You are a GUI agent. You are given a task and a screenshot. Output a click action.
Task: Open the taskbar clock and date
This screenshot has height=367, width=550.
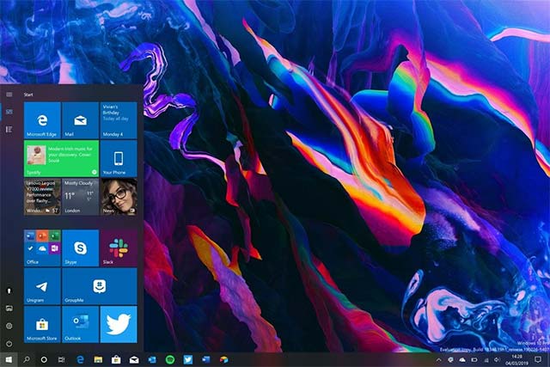pos(517,358)
